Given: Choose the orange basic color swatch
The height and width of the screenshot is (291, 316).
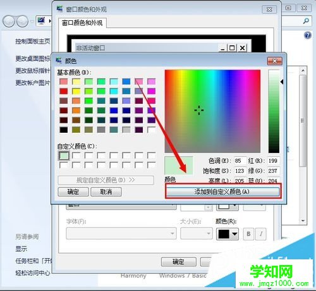Looking at the screenshot, I should 76,110.
